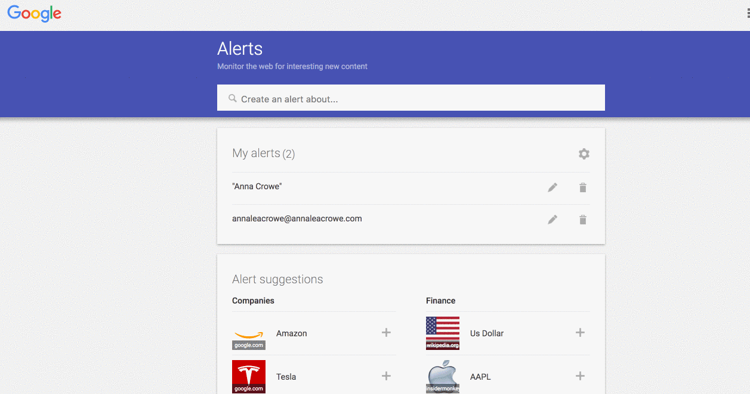Edit the annaleacrowe@annaleacrowe.com alert
This screenshot has height=394, width=750.
coord(553,220)
